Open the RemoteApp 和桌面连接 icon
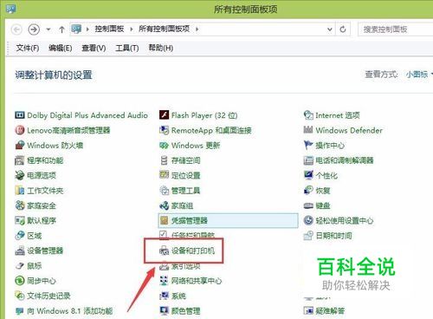This screenshot has height=319, width=433. pyautogui.click(x=164, y=130)
